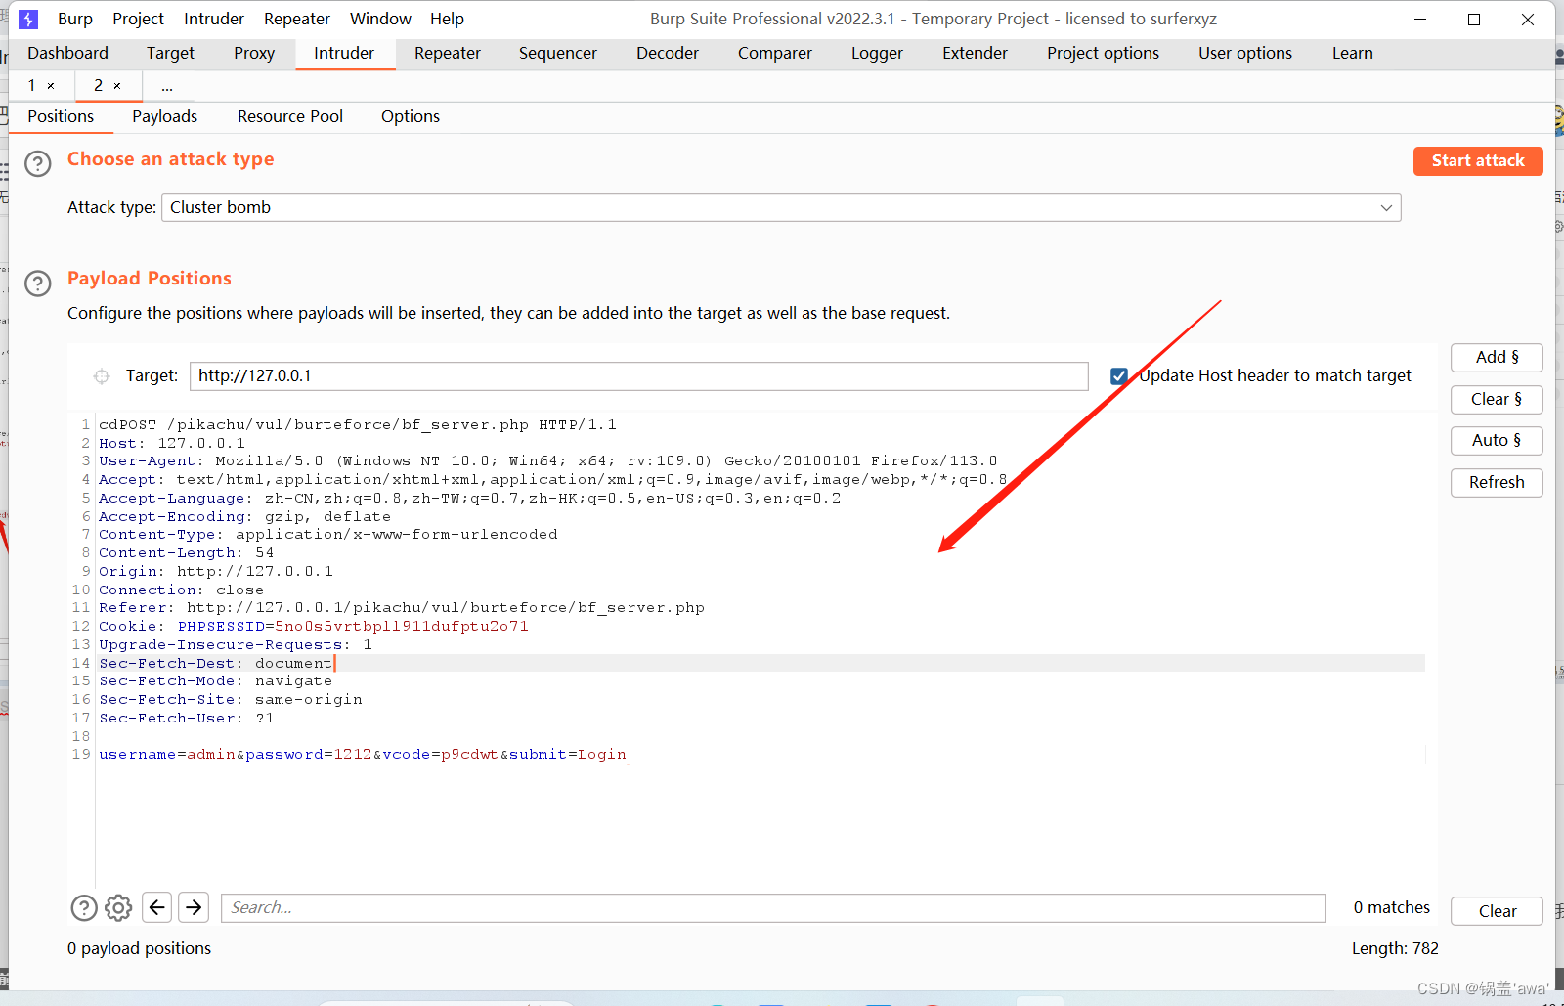Select the Positions sub-tab
Image resolution: width=1564 pixels, height=1006 pixels.
tap(61, 116)
